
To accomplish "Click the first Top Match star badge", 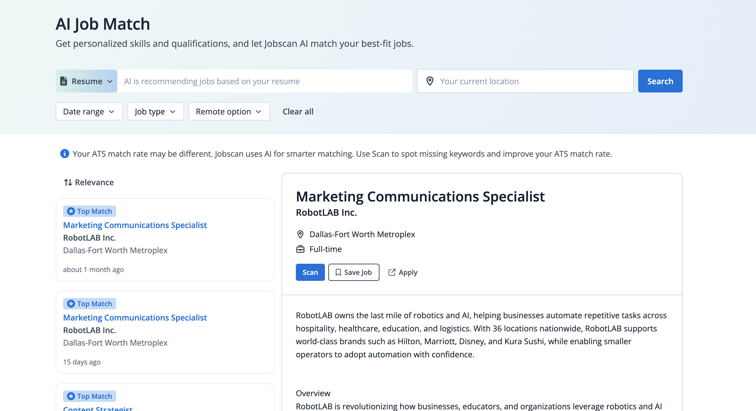I will tap(71, 211).
